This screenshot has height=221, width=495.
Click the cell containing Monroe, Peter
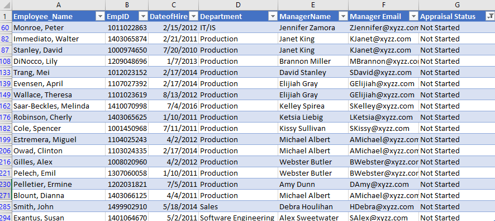coord(59,28)
